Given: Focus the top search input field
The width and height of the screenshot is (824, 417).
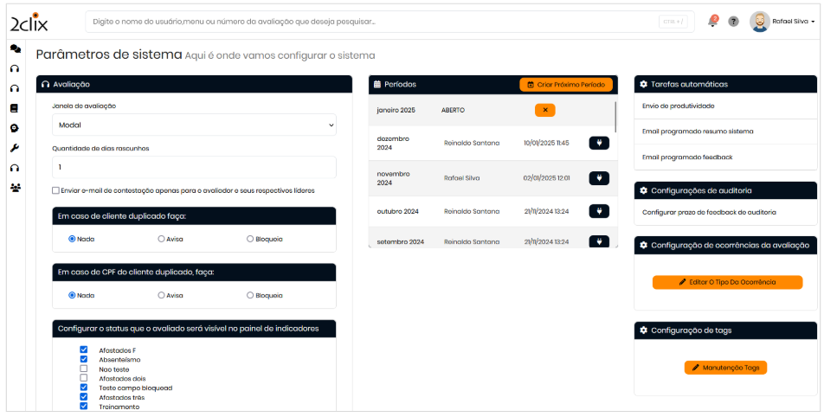Looking at the screenshot, I should [x=372, y=21].
